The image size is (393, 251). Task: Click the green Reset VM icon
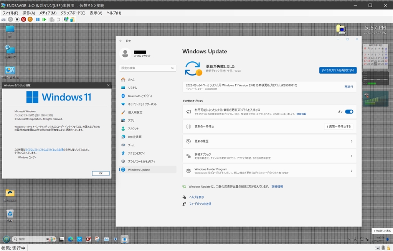(45, 20)
